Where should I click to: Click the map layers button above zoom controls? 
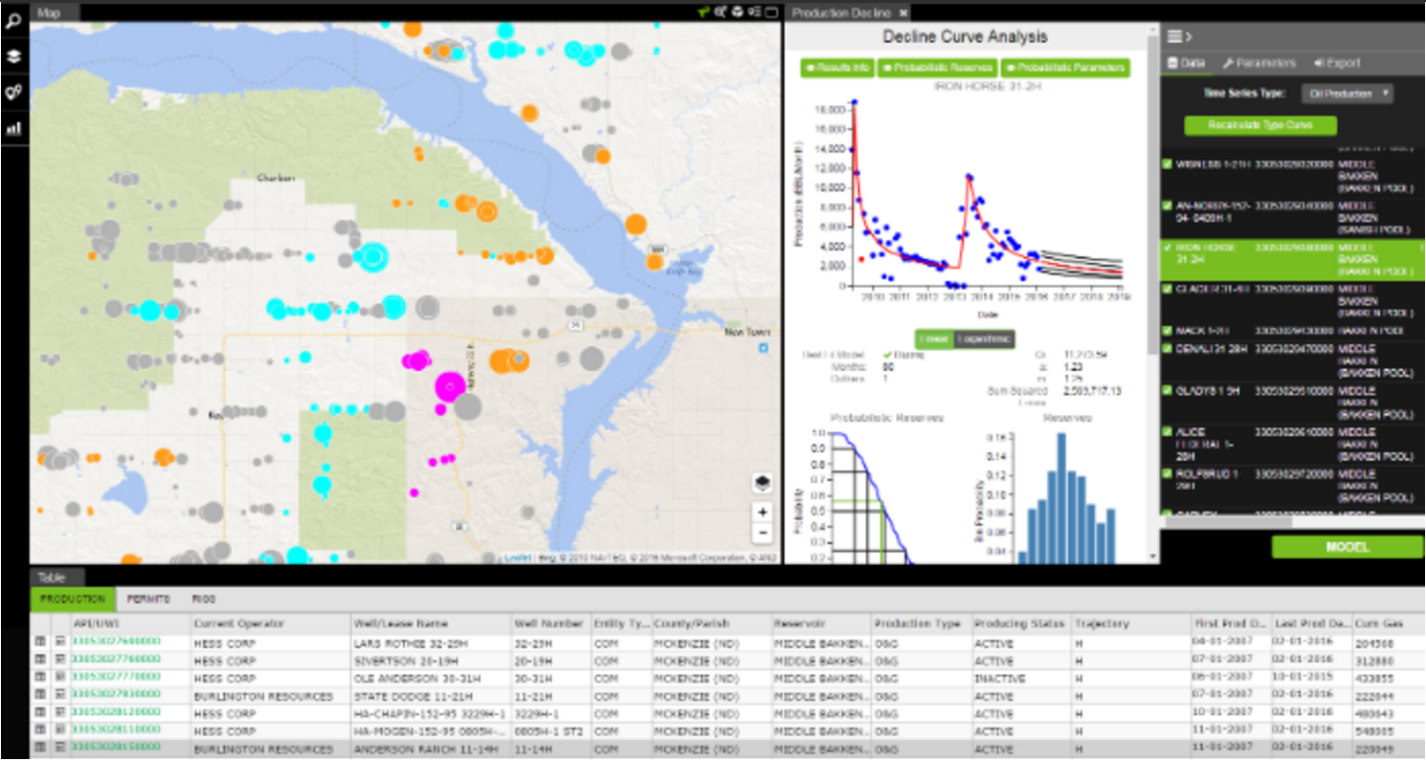pyautogui.click(x=762, y=483)
